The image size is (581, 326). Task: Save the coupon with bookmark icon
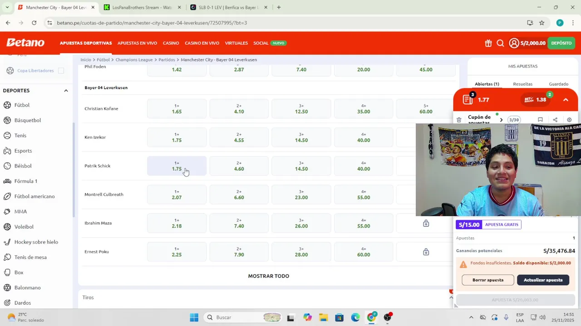coord(540,120)
